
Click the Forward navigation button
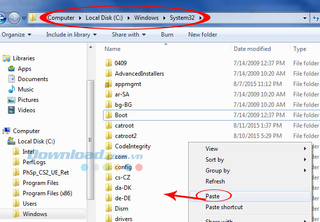(x=14, y=18)
